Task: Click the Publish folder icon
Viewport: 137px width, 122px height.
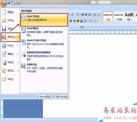Action: [4, 71]
